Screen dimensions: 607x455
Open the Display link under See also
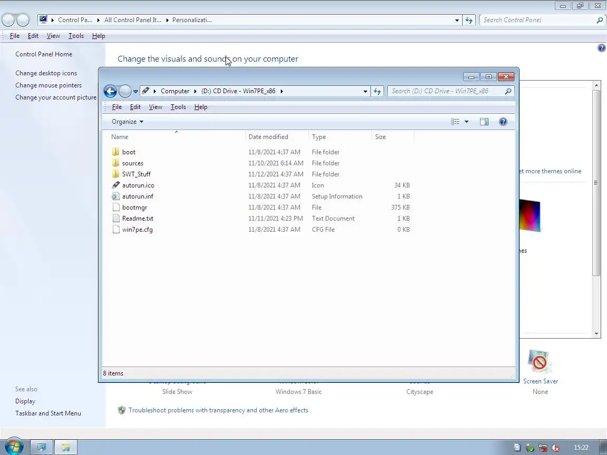pos(25,401)
